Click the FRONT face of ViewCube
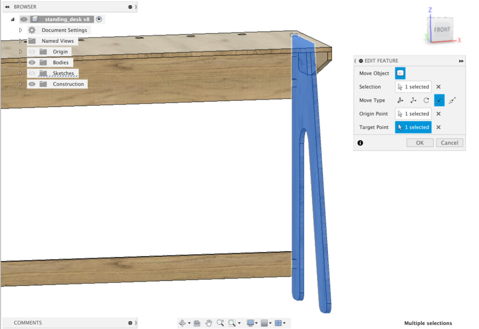 pos(442,30)
